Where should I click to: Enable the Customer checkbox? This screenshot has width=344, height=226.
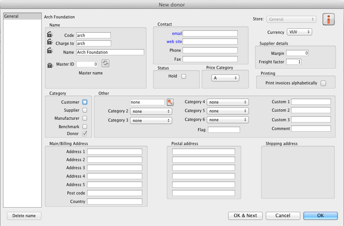coord(85,102)
